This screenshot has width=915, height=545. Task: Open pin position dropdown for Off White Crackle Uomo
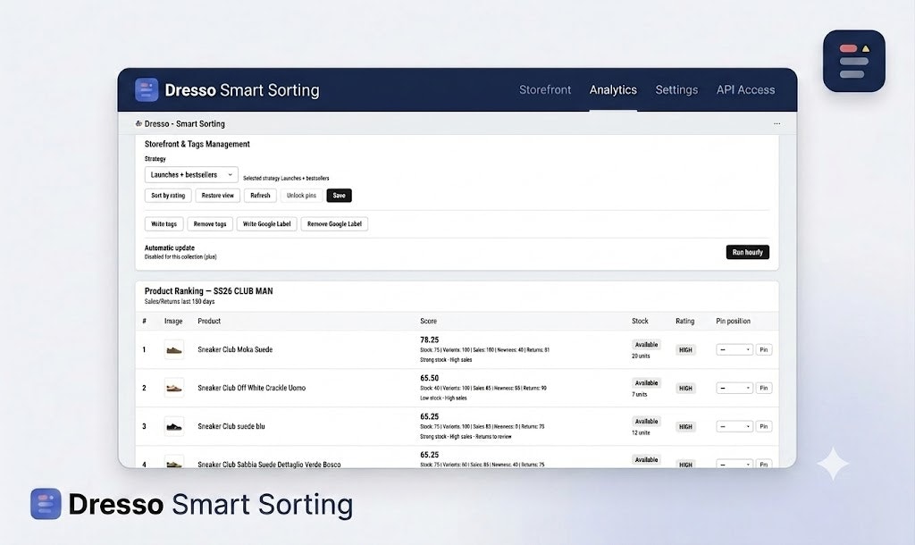tap(735, 388)
